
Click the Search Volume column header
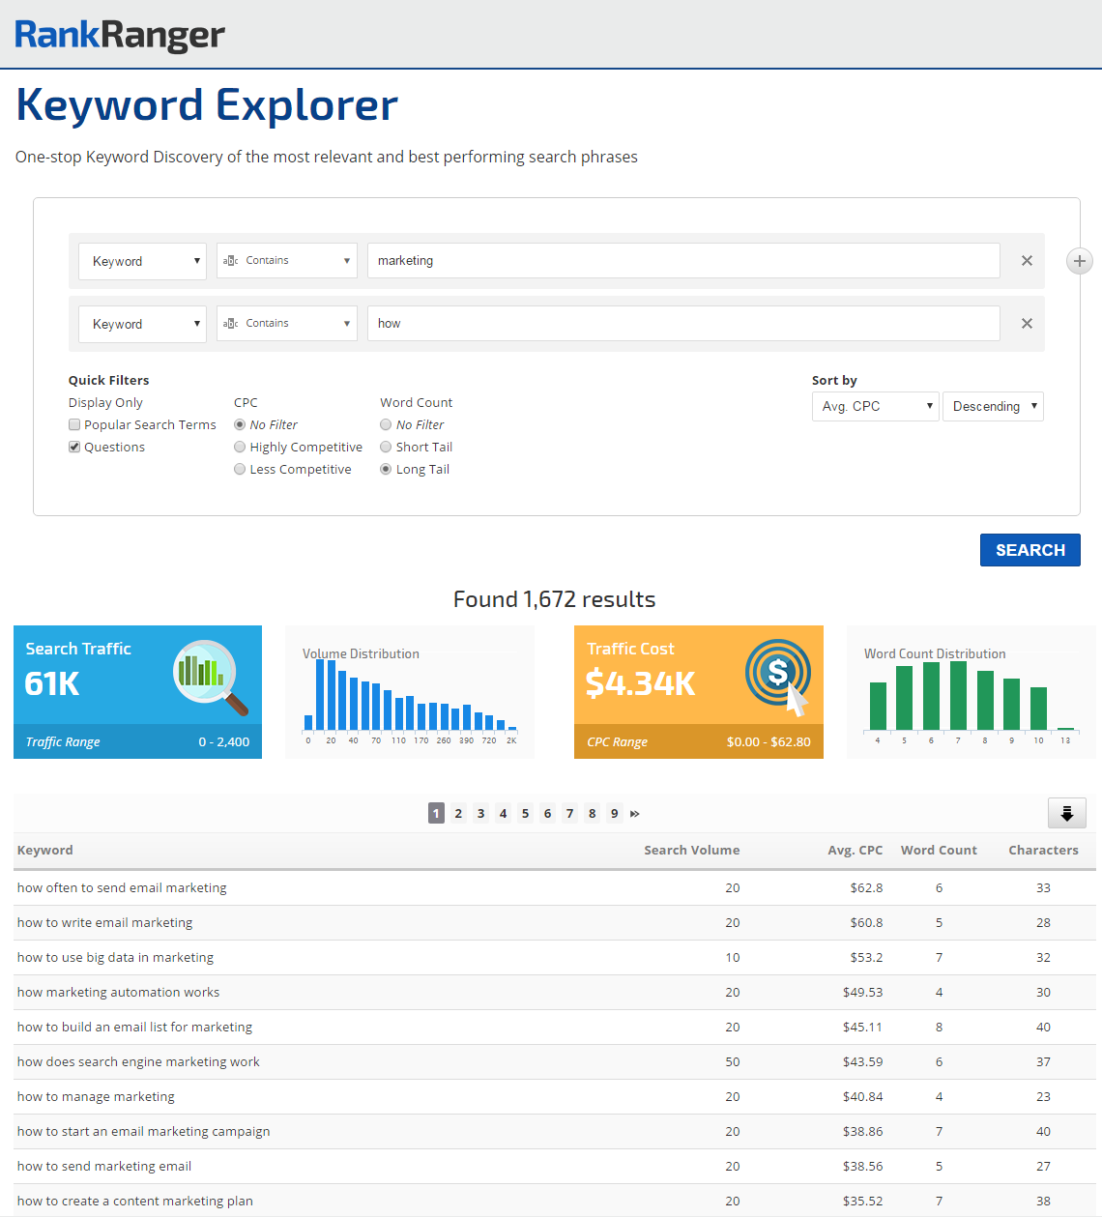(691, 851)
